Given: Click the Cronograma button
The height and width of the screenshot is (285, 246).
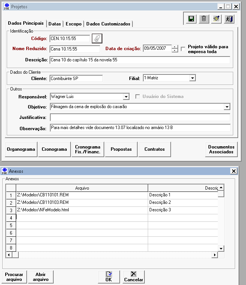Looking at the screenshot, I should point(54,149).
